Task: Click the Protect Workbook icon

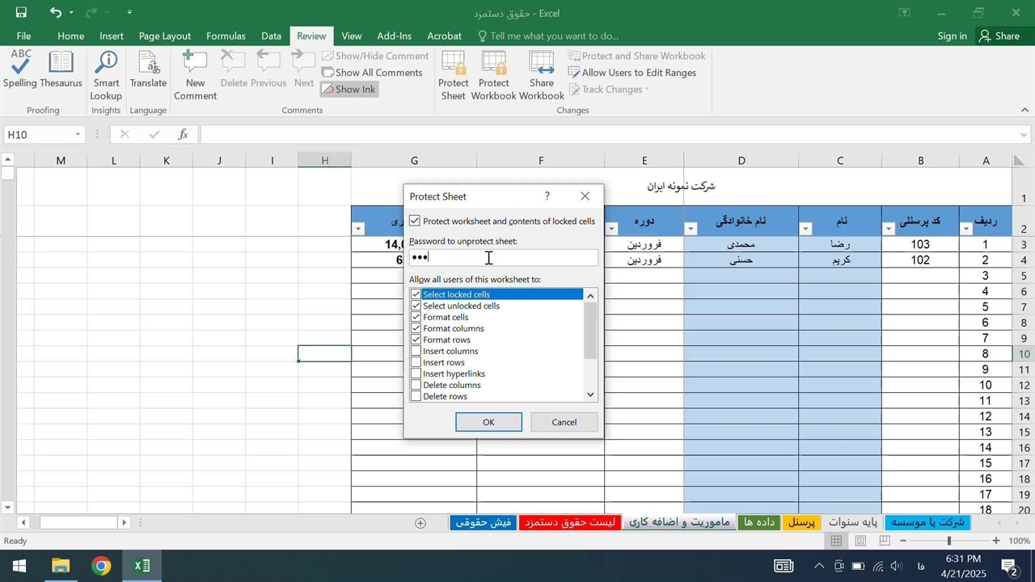Action: (x=493, y=76)
